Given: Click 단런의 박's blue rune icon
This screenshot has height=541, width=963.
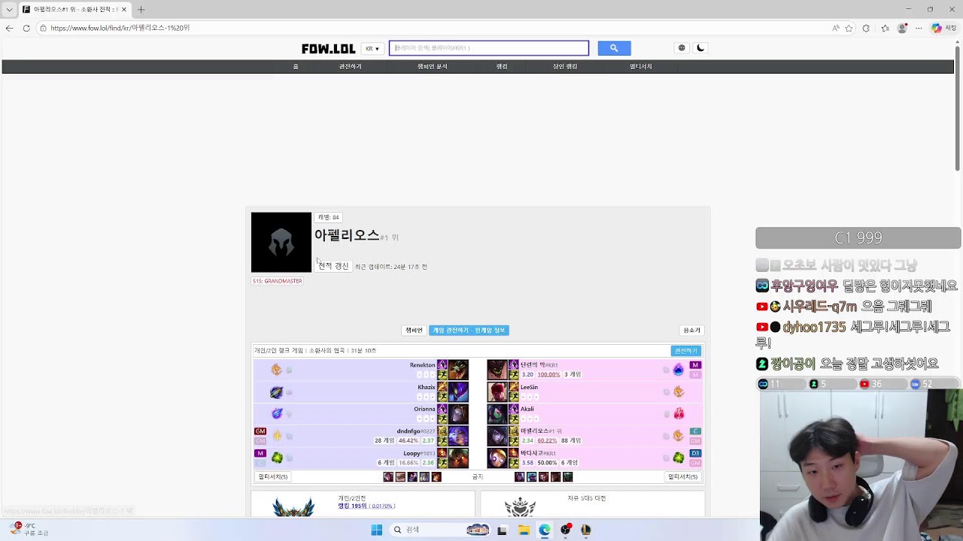Looking at the screenshot, I should pos(679,370).
